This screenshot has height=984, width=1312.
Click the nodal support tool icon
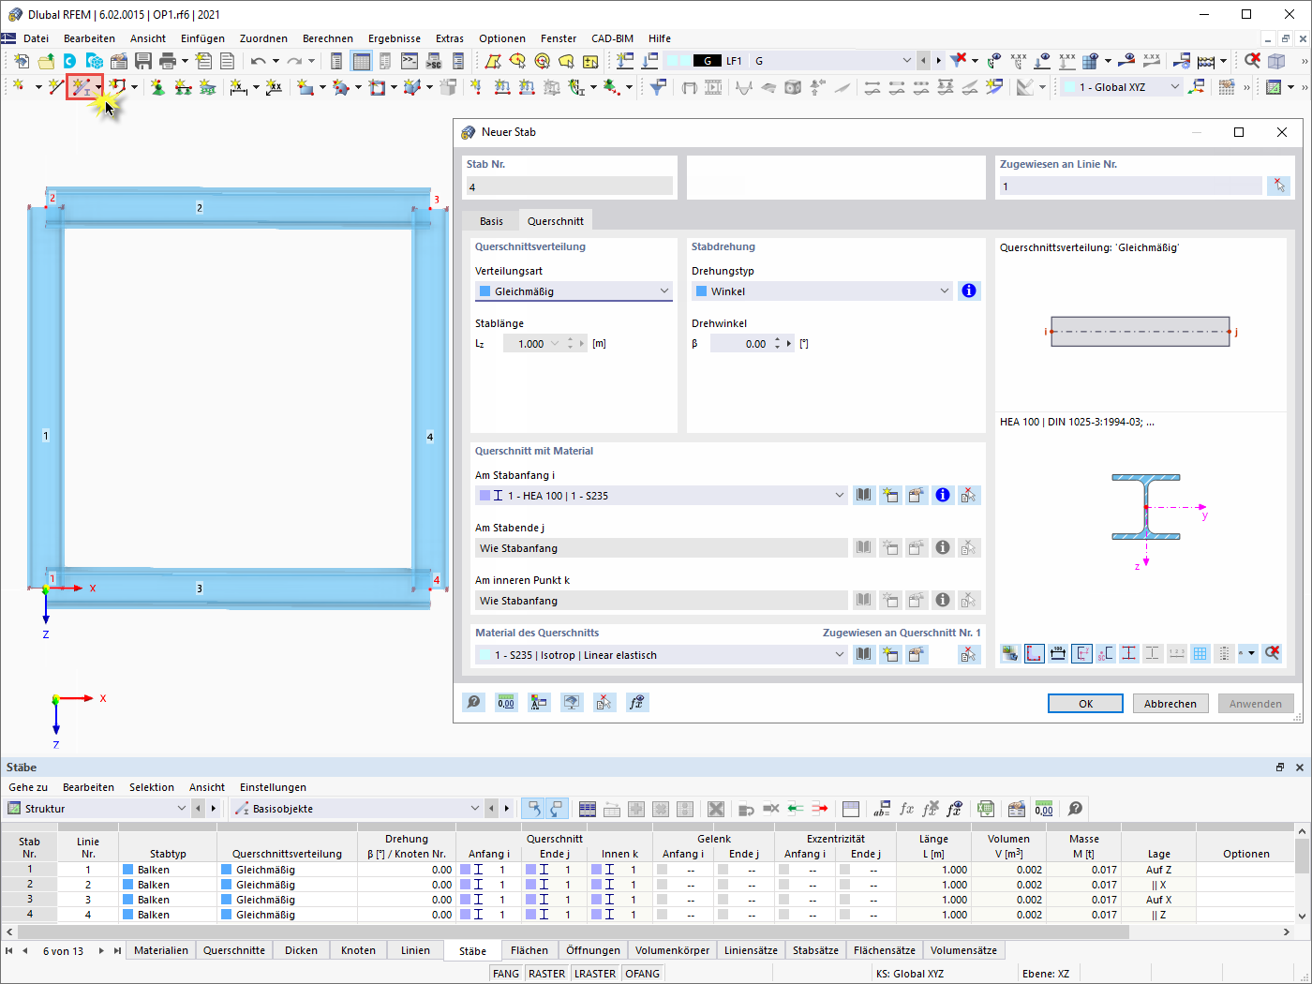157,87
